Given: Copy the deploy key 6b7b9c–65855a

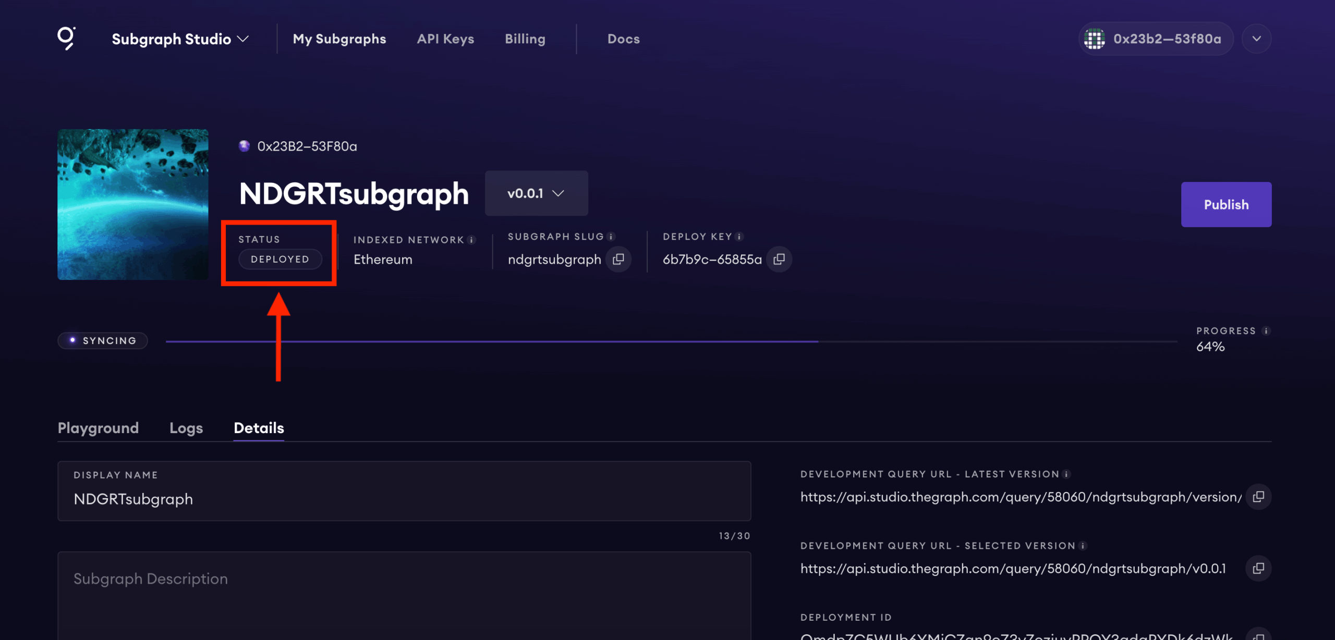Looking at the screenshot, I should (779, 259).
